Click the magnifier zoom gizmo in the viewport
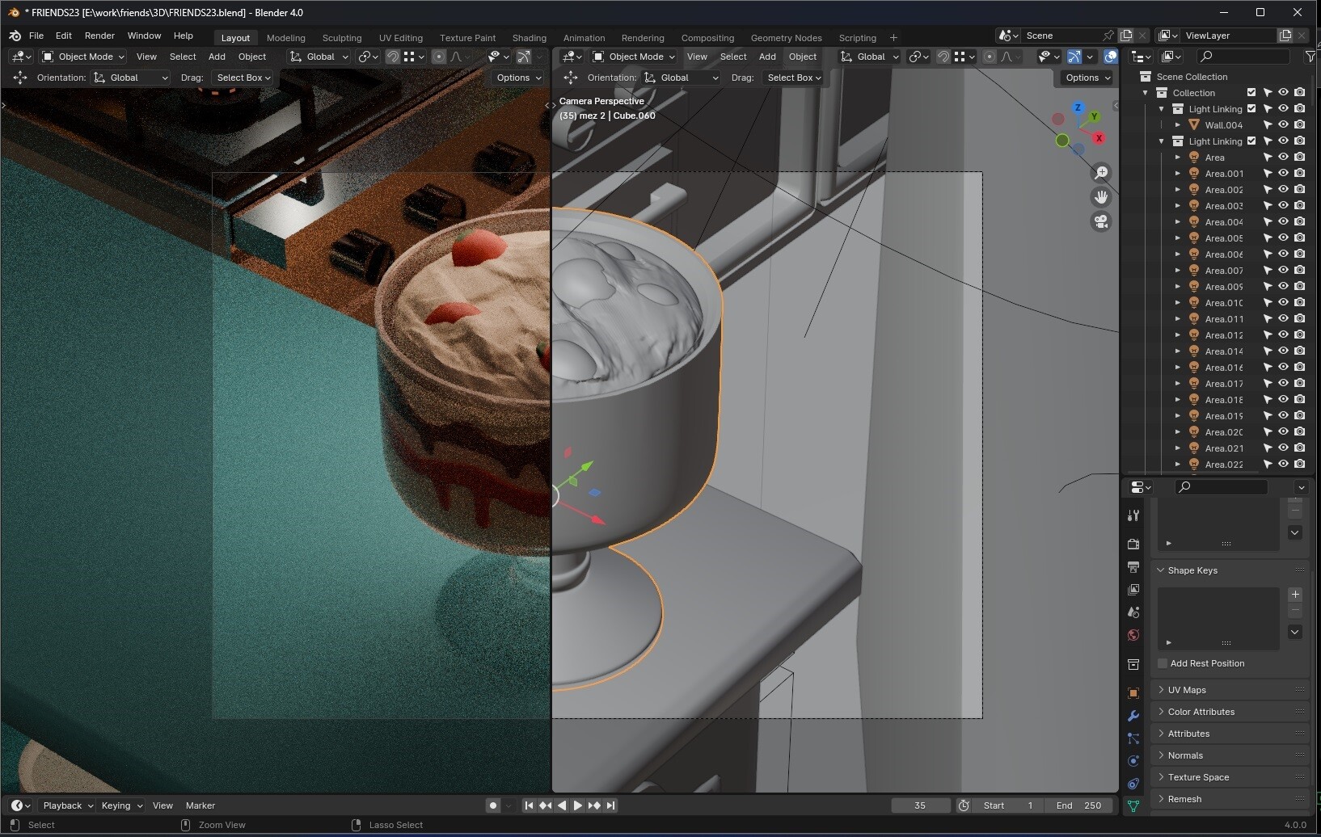 click(1101, 173)
